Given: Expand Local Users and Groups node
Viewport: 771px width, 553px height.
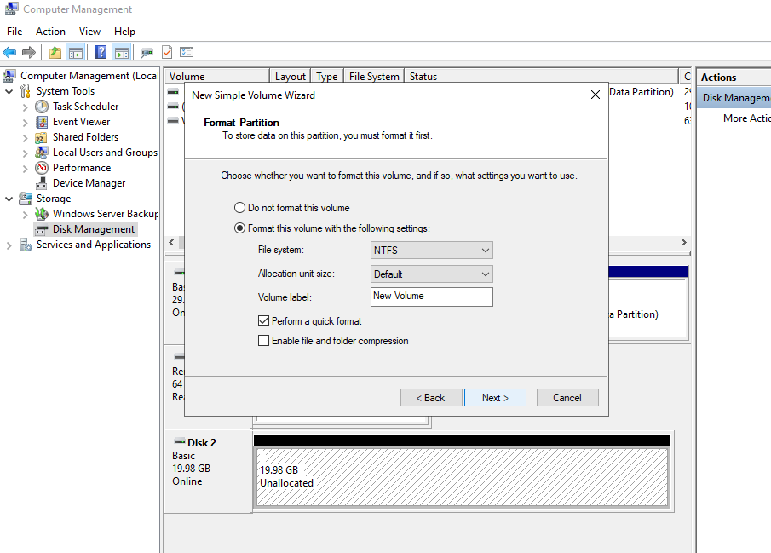Looking at the screenshot, I should tap(25, 153).
